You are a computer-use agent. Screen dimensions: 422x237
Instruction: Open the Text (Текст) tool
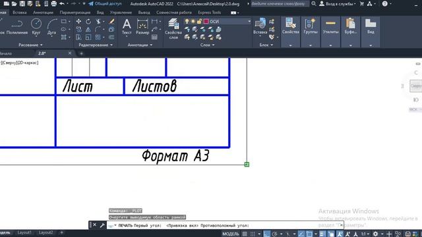(x=127, y=27)
